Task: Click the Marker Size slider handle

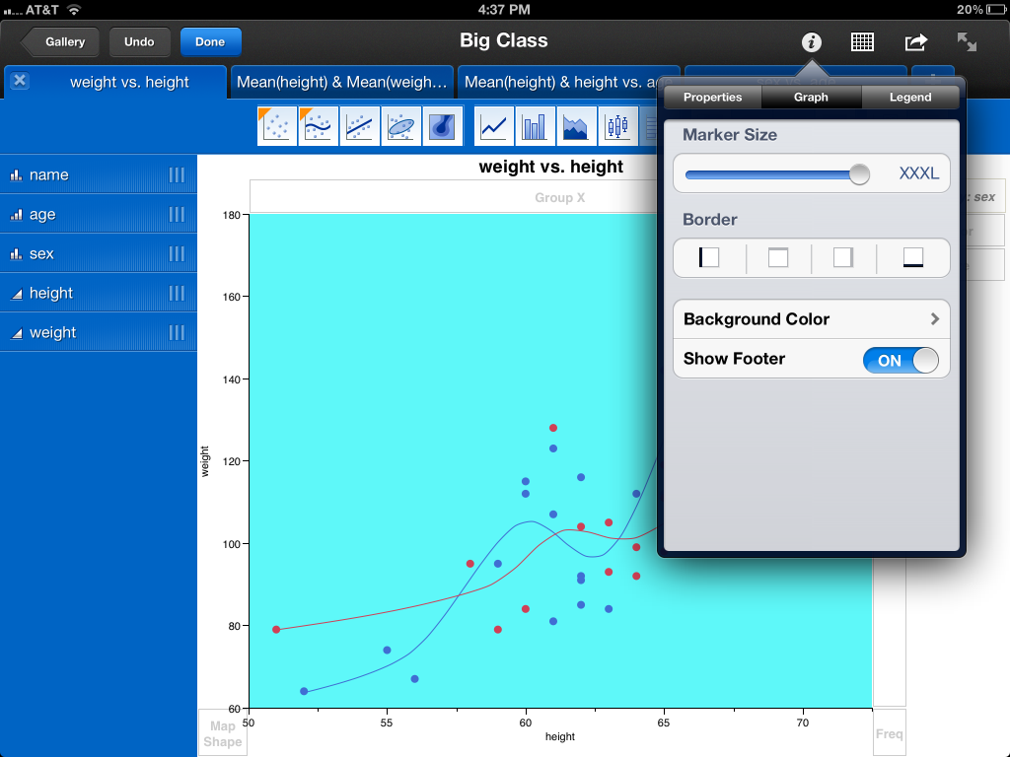Action: pyautogui.click(x=859, y=173)
